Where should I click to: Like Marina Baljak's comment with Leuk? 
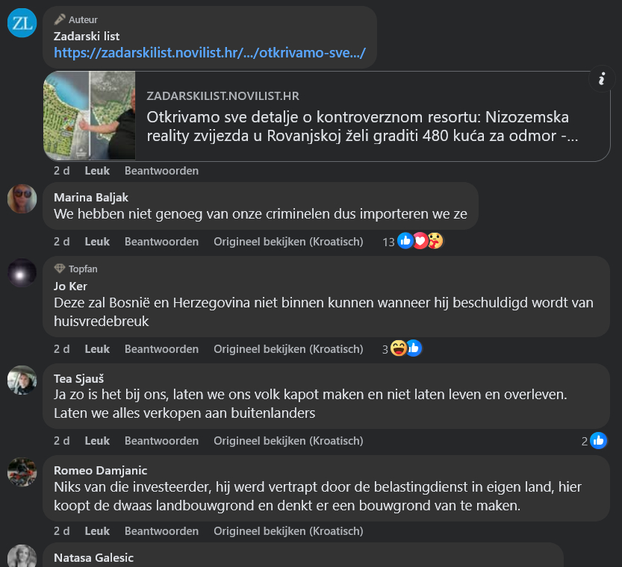tap(97, 242)
